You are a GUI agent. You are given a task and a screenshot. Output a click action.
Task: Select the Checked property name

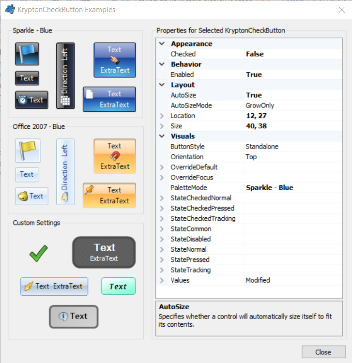183,54
